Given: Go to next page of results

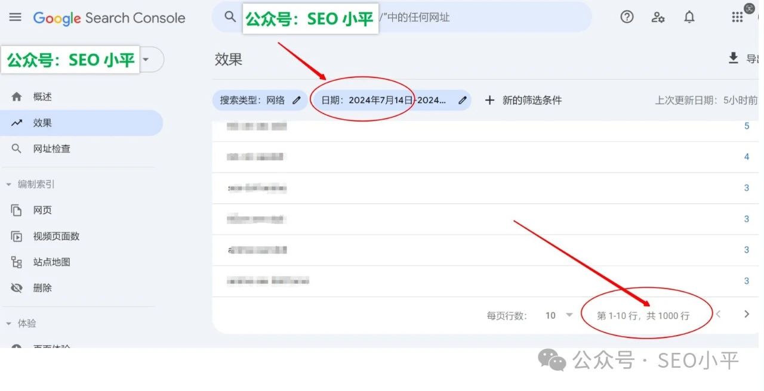Looking at the screenshot, I should click(746, 314).
